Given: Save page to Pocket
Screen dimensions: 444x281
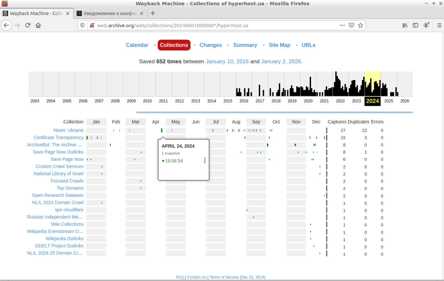Looking at the screenshot, I should click(351, 25).
